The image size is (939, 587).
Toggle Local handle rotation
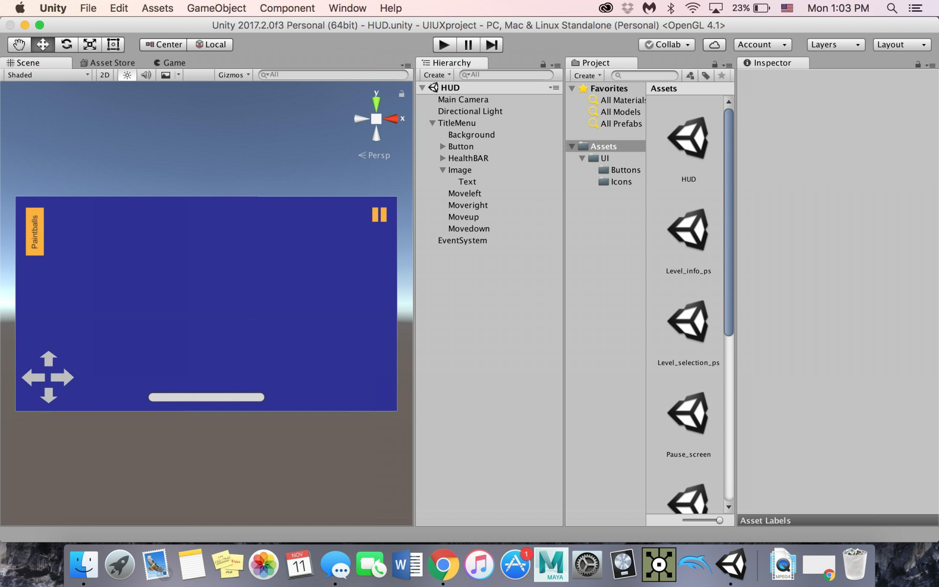(210, 45)
